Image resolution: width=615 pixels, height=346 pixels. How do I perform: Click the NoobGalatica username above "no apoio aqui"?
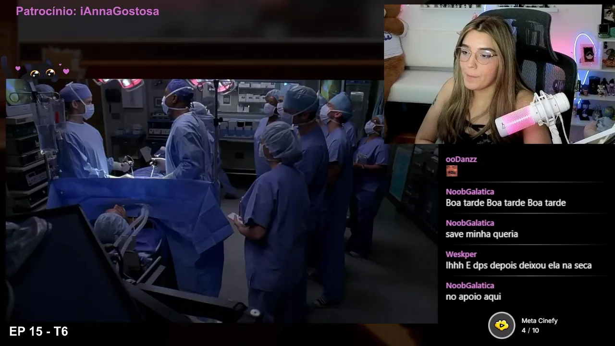pos(470,285)
